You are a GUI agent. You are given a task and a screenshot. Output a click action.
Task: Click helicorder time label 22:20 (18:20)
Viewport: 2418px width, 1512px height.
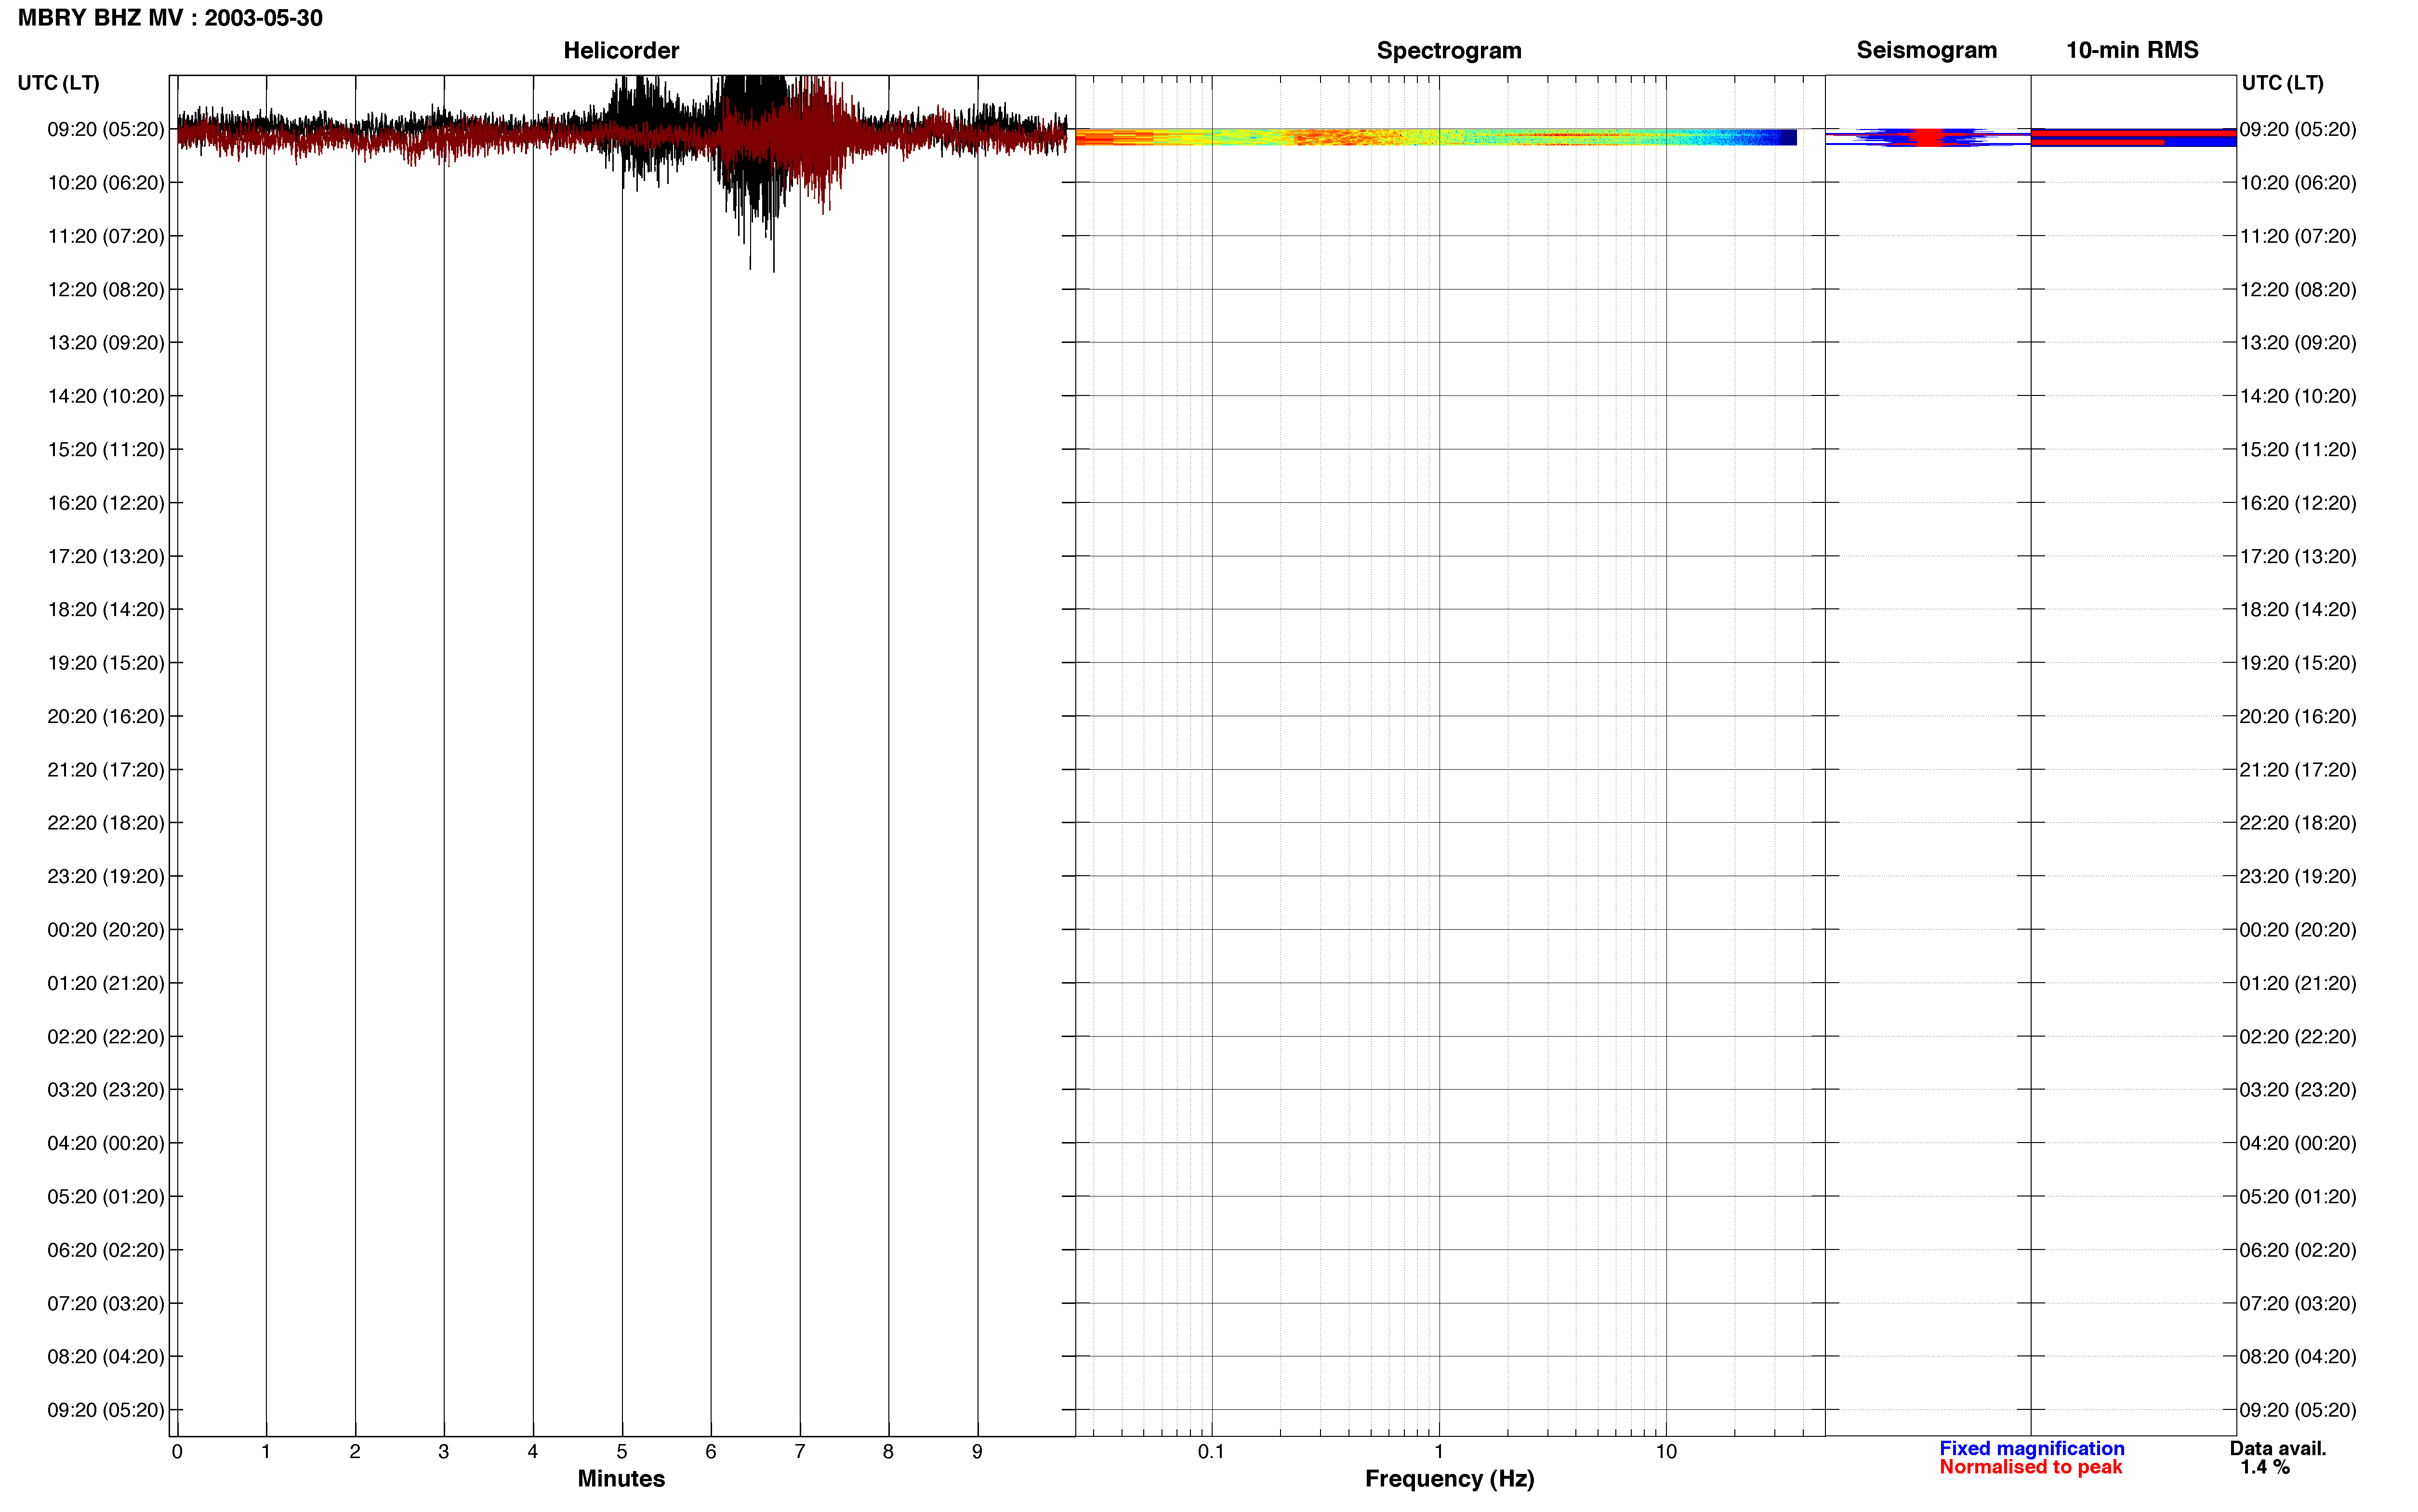[x=106, y=823]
